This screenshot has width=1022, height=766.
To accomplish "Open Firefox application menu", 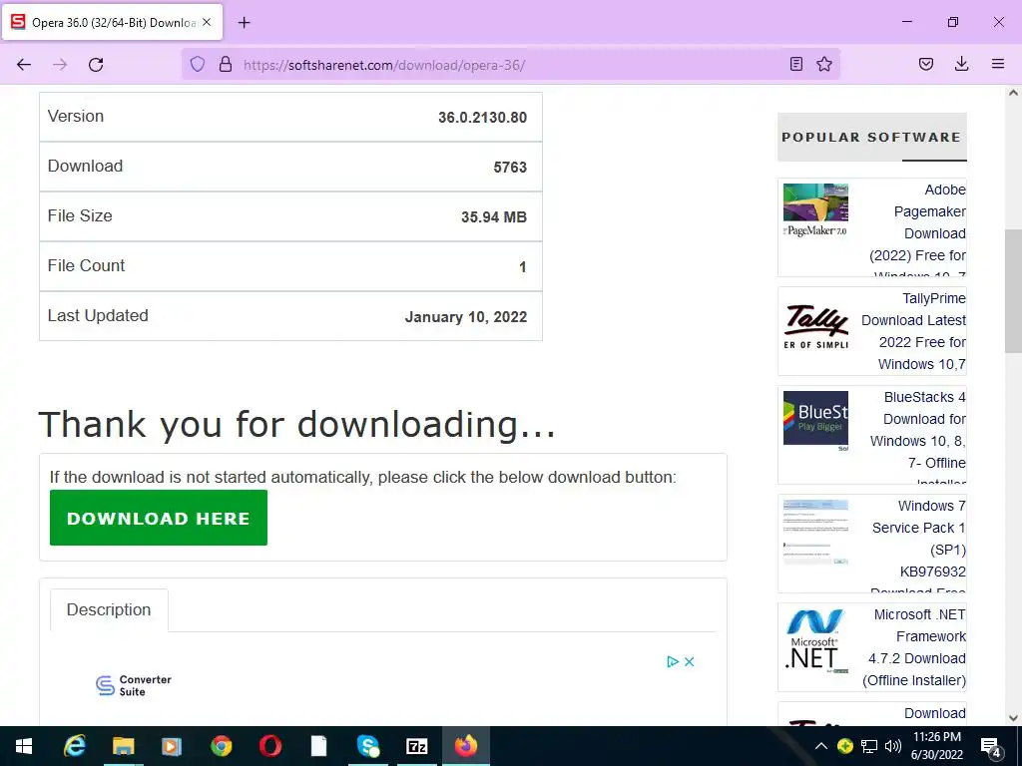I will (998, 64).
